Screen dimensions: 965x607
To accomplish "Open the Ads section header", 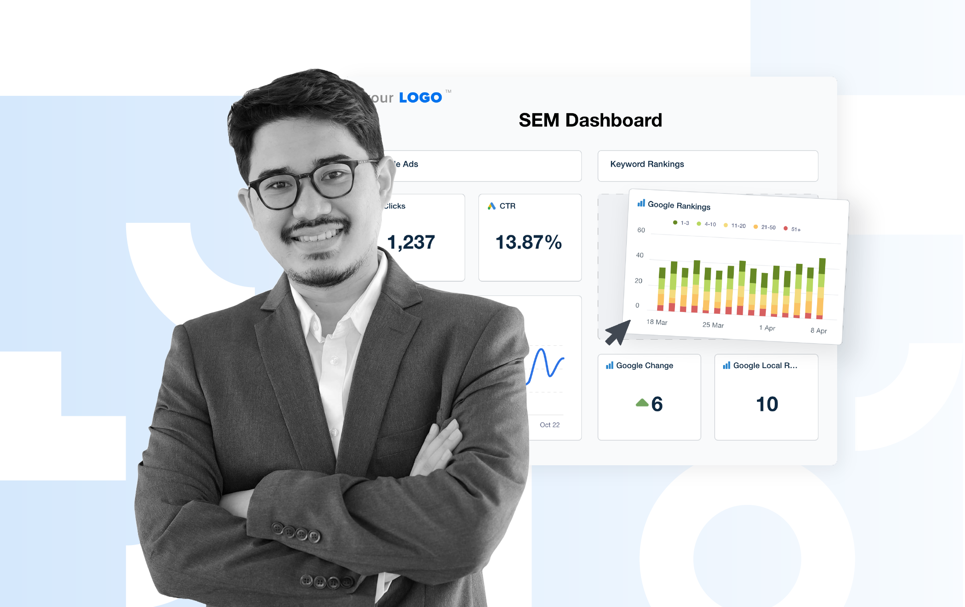I will point(482,166).
